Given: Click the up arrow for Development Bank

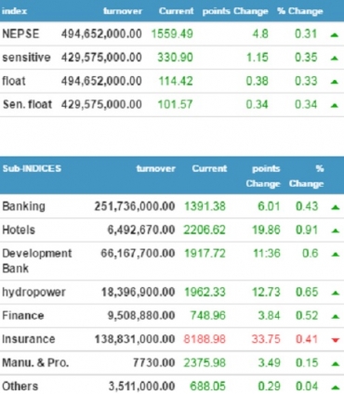Looking at the screenshot, I should point(336,255).
